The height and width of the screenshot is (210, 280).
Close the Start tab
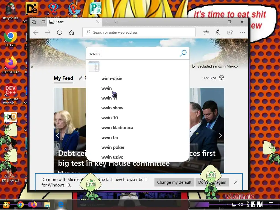98,22
